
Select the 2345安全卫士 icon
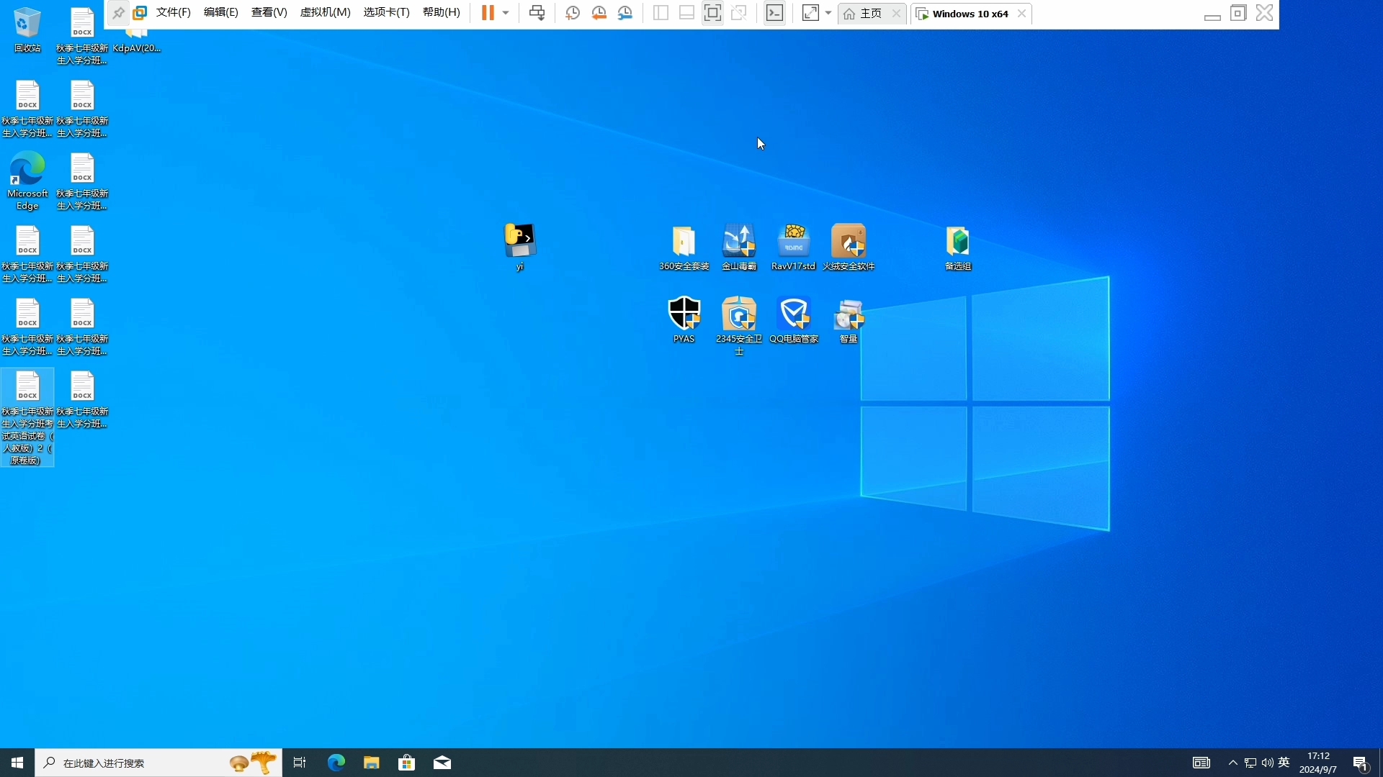(x=739, y=325)
